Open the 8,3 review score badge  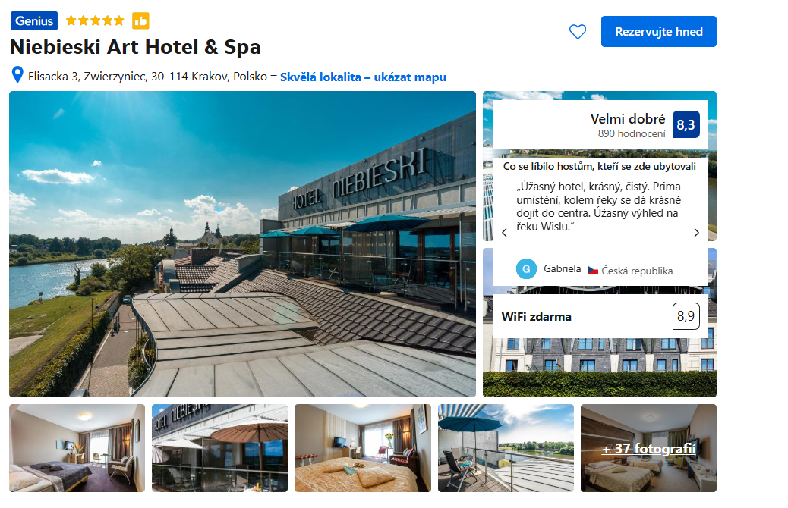686,124
